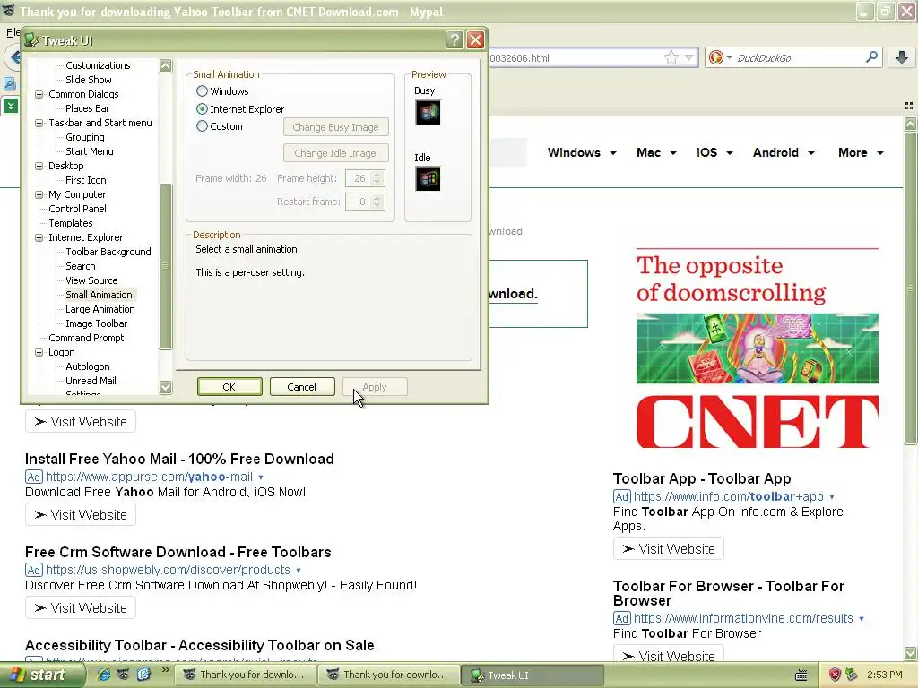Viewport: 918px width, 688px height.
Task: Select Autologon in the tree
Action: point(87,366)
